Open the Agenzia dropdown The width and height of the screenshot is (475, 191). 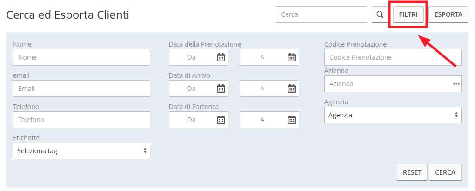(393, 115)
